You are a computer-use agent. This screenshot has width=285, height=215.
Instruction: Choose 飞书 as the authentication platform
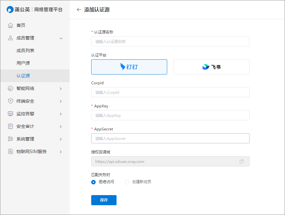[212, 67]
